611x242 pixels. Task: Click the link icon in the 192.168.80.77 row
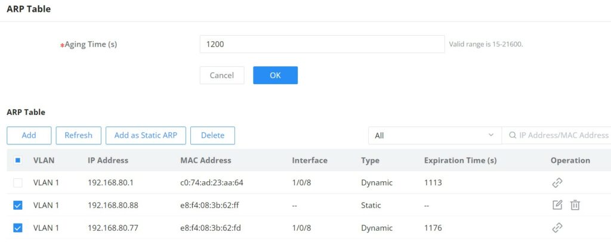click(x=557, y=228)
